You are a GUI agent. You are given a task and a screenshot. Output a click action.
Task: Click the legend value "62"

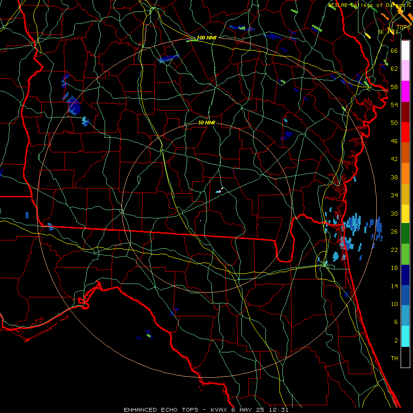[x=394, y=68]
